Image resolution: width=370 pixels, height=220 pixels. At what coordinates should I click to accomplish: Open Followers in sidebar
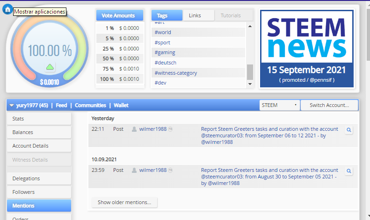pos(39,192)
